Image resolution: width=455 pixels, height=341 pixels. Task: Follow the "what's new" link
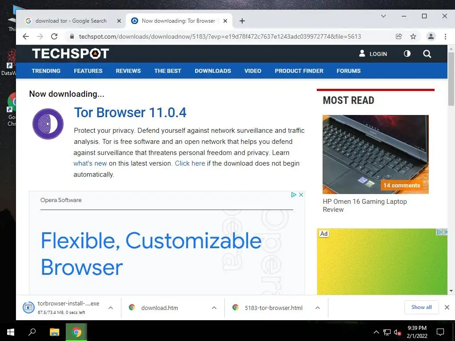point(90,163)
